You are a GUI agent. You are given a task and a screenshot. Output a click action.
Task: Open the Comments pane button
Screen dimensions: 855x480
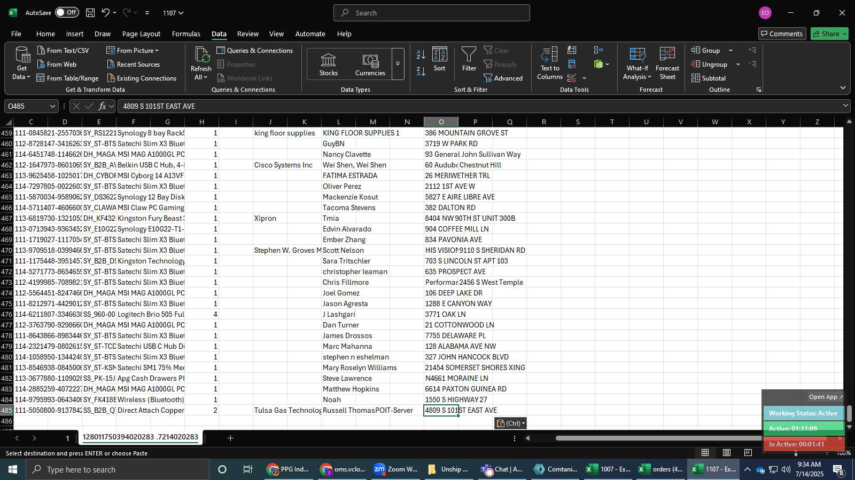(x=782, y=34)
